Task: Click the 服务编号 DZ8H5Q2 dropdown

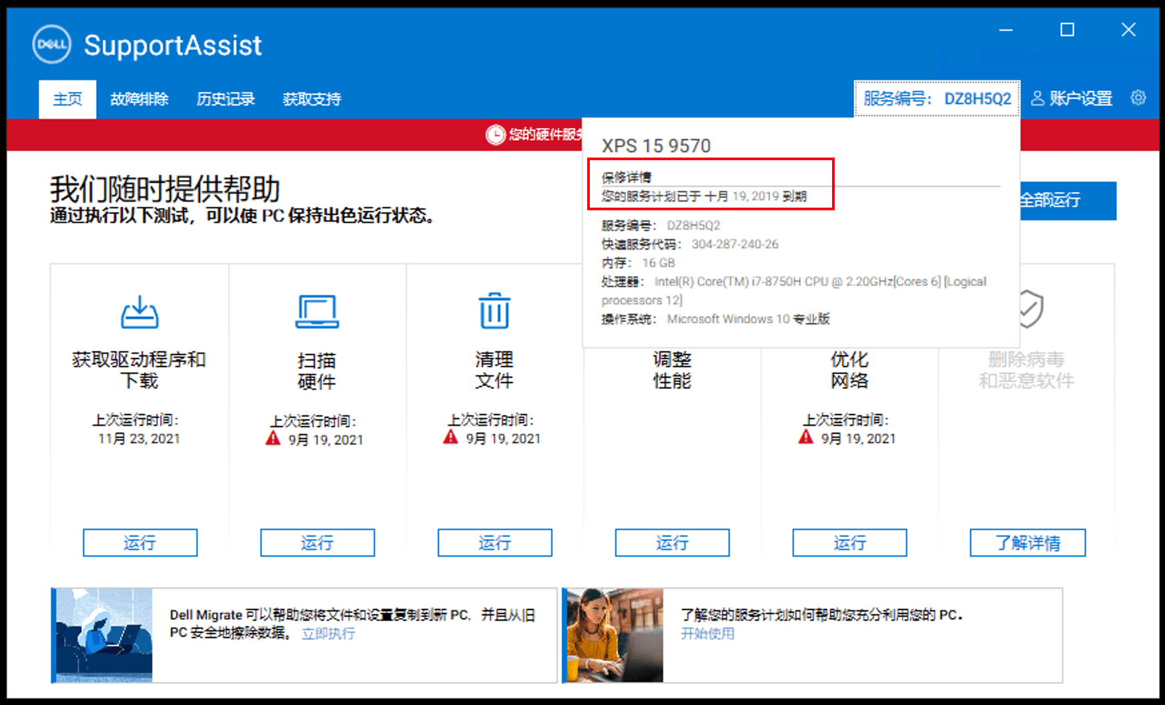Action: point(937,99)
